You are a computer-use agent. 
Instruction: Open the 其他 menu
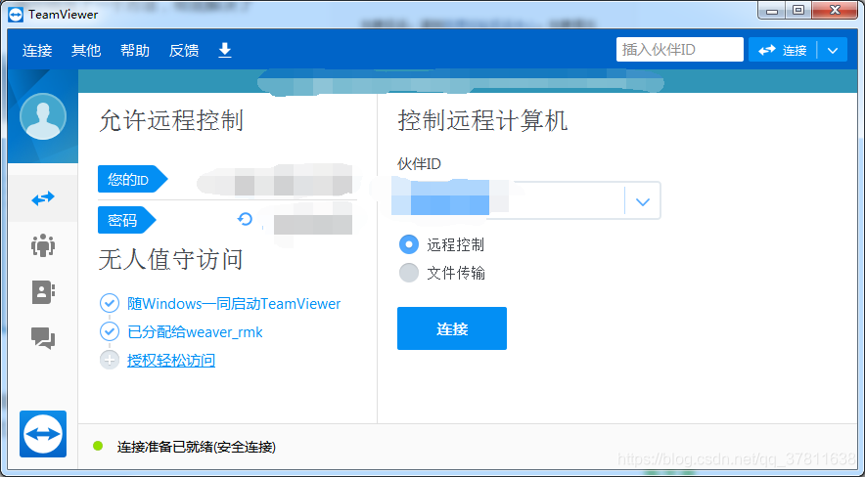click(86, 51)
